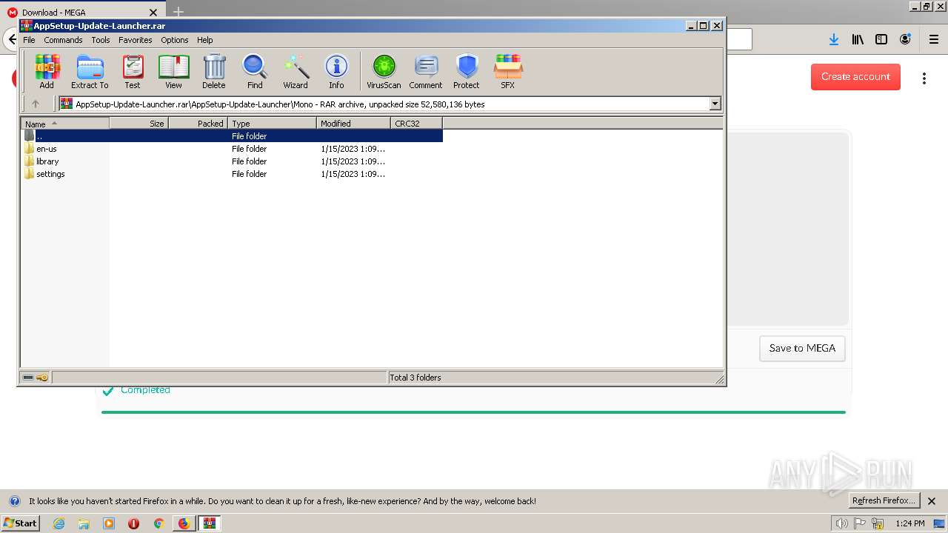Image resolution: width=948 pixels, height=533 pixels.
Task: Open the Find tool in WinRAR
Action: (x=255, y=72)
